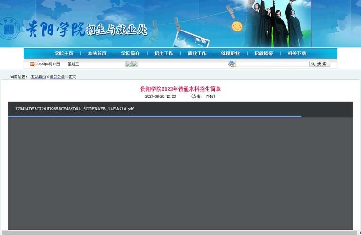Screen dimensions: 361x235
Task: Click the publish timestamp 2023-06-20 12:23
Action: tap(160, 96)
